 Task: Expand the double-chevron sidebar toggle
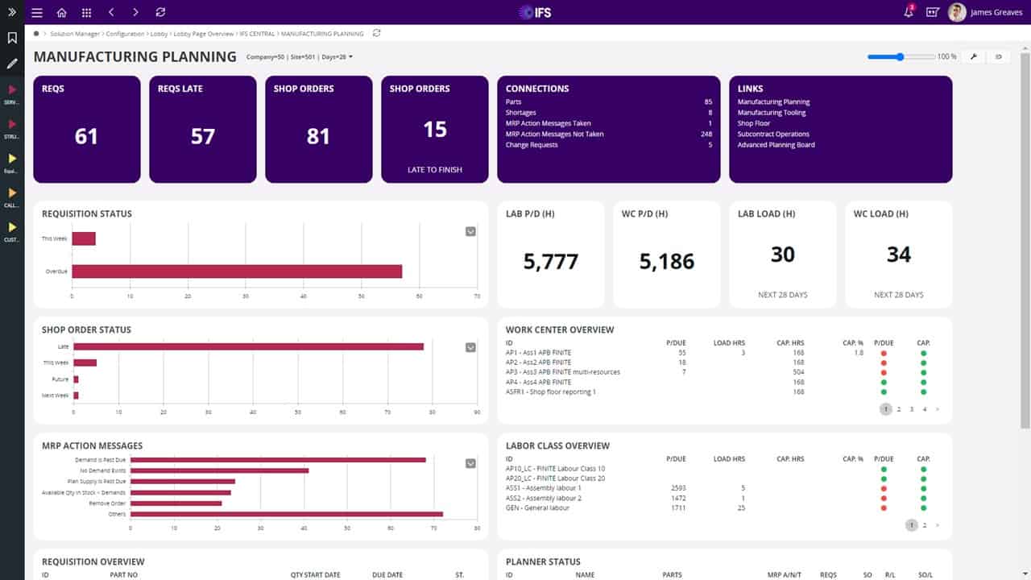(x=12, y=12)
